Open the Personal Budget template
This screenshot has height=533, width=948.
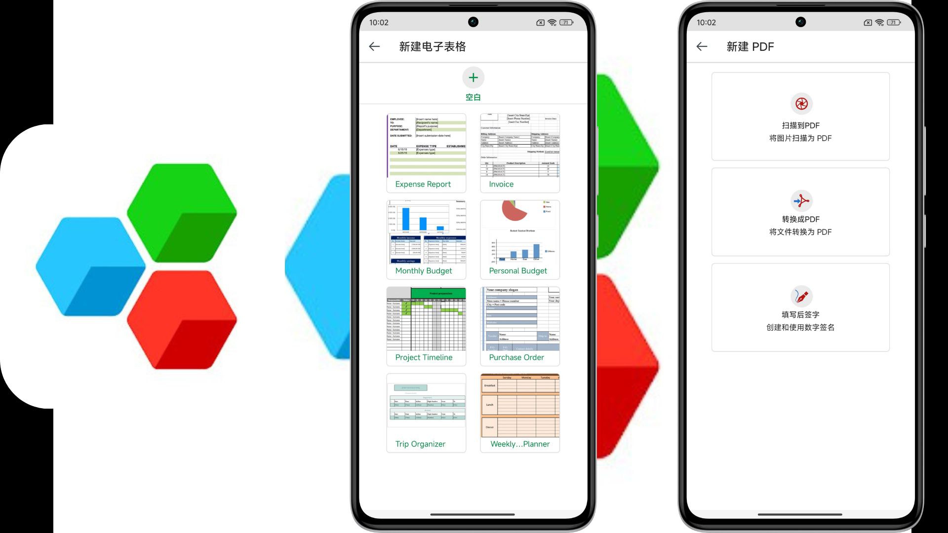pyautogui.click(x=519, y=238)
